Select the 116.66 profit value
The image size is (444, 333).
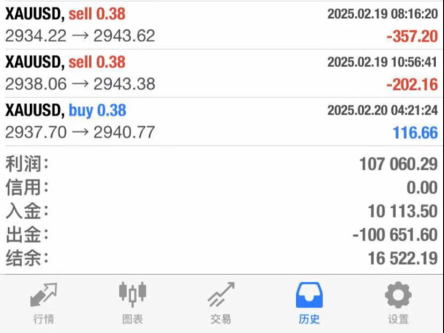tap(415, 133)
